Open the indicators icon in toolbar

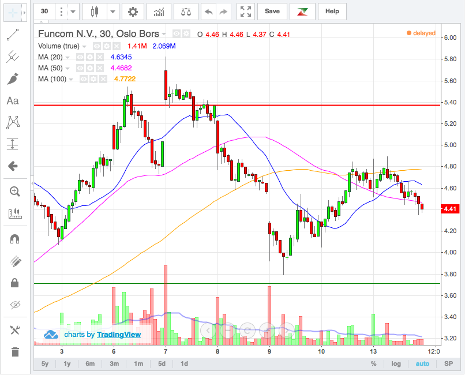159,12
